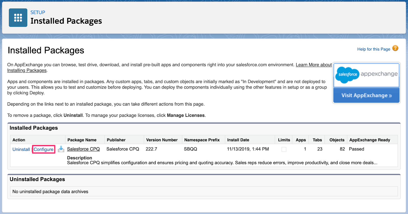Toggle the Limits checkbox for Salesforce CPQ
408x214 pixels.
[284, 149]
